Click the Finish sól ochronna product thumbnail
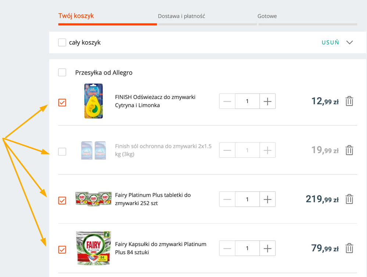The height and width of the screenshot is (277, 367). [x=93, y=150]
